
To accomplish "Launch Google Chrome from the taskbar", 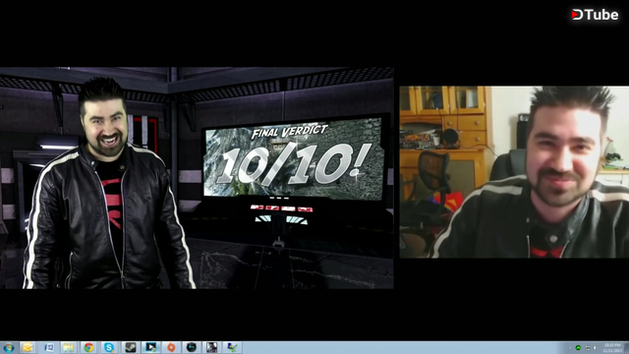I will pyautogui.click(x=88, y=347).
